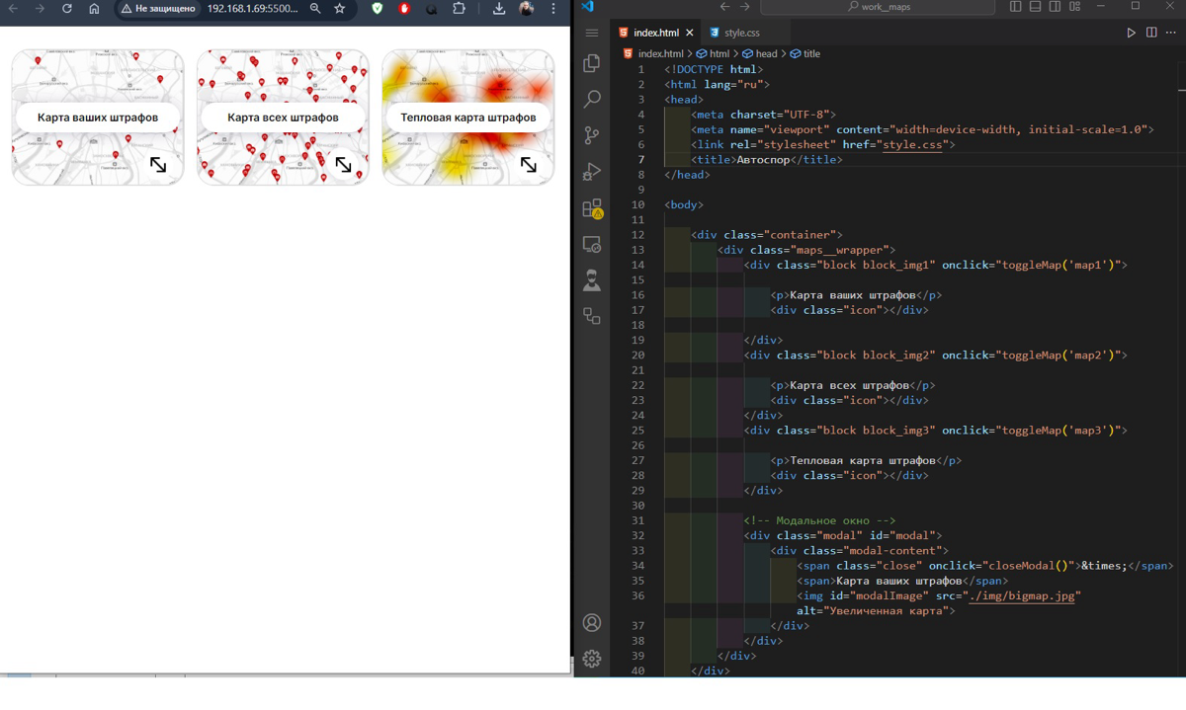Click the 'Не защищено' security indicator
Viewport: 1186px width, 710px height.
158,9
